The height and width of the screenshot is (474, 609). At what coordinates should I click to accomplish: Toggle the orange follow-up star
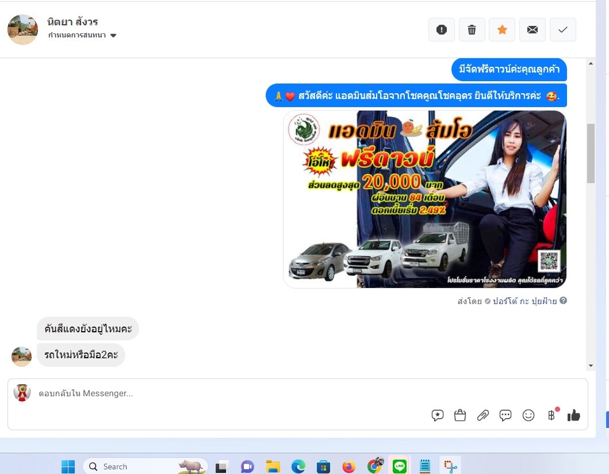point(502,30)
